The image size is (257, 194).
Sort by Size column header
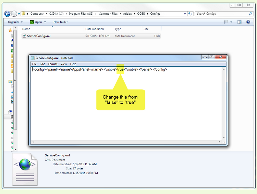click(151, 29)
